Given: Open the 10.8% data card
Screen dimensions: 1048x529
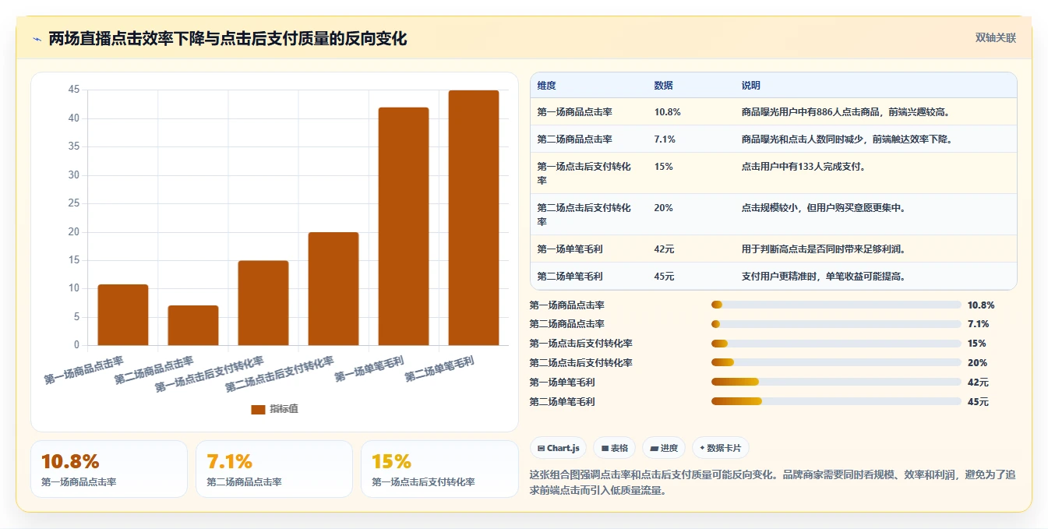Looking at the screenshot, I should click(109, 469).
